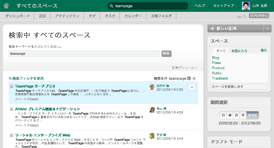This screenshot has width=274, height=148.
Task: Click 山本 太郎 profile avatar
Action: pos(246,6)
